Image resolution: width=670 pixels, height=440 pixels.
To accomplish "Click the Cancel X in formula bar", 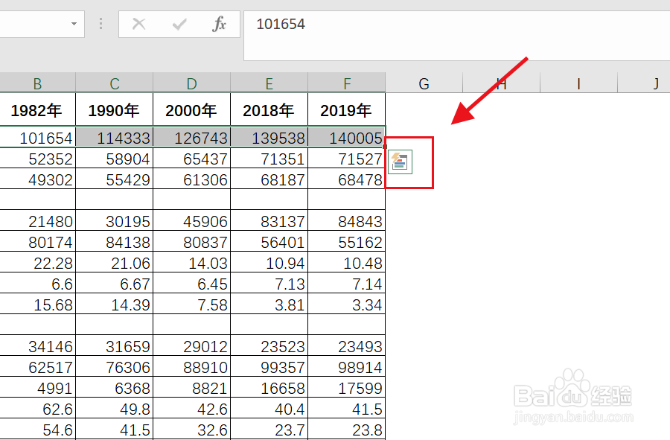I will point(139,24).
